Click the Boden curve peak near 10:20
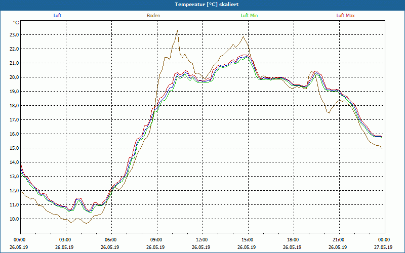405x253 pixels. coord(177,30)
